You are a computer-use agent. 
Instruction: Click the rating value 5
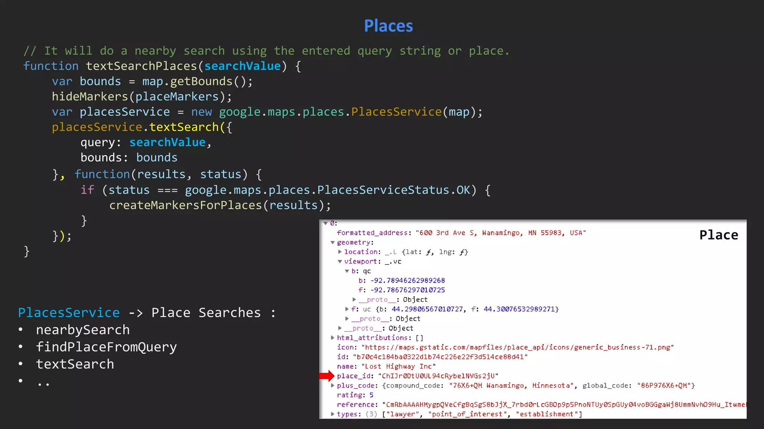(371, 395)
